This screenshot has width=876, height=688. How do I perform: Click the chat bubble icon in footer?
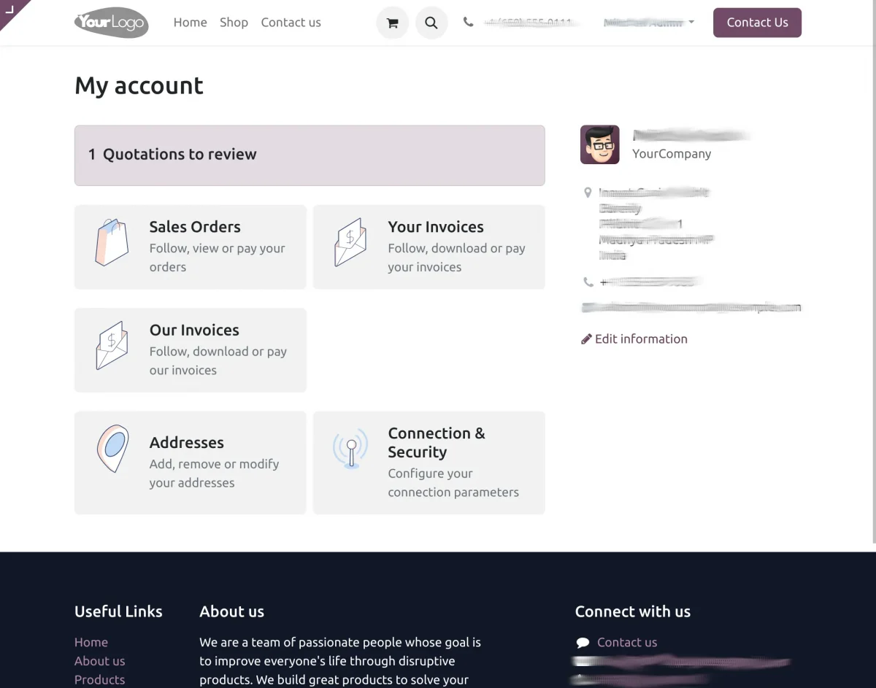(583, 643)
